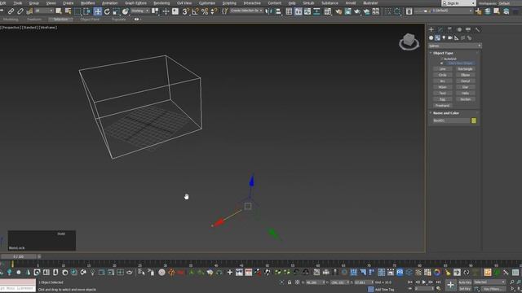
Task: Collapse the Name and Color rollout
Action: click(x=446, y=113)
